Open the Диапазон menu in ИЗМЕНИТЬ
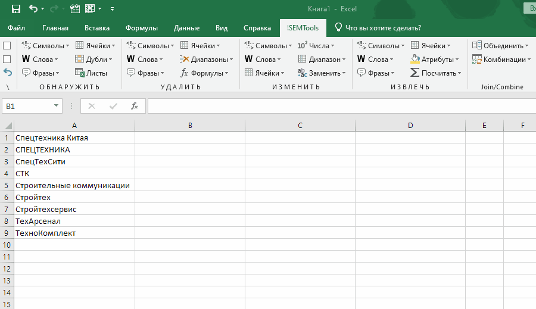The height and width of the screenshot is (309, 536). point(322,59)
